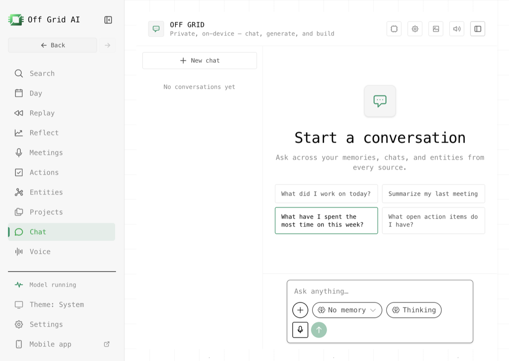Open the Replay section
The image size is (509, 361).
click(62, 113)
